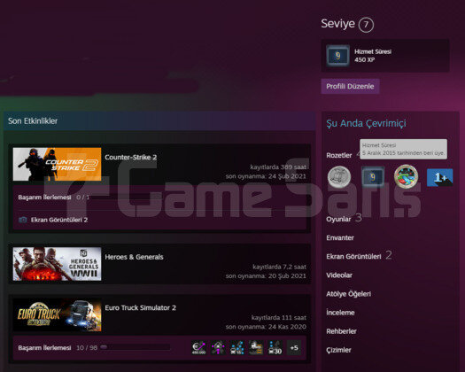Click the Hizmet Süresi 9 badge in level box
Image resolution: width=465 pixels, height=372 pixels.
(x=337, y=56)
